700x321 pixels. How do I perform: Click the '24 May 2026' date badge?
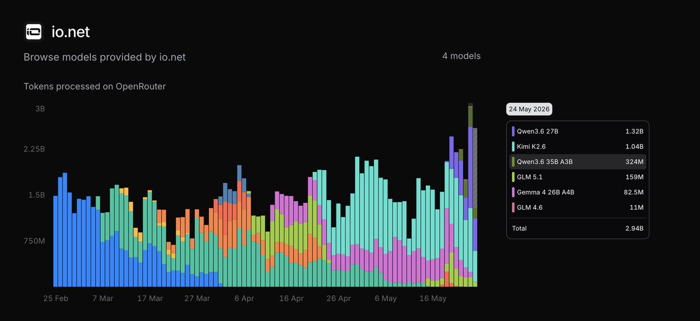click(529, 109)
